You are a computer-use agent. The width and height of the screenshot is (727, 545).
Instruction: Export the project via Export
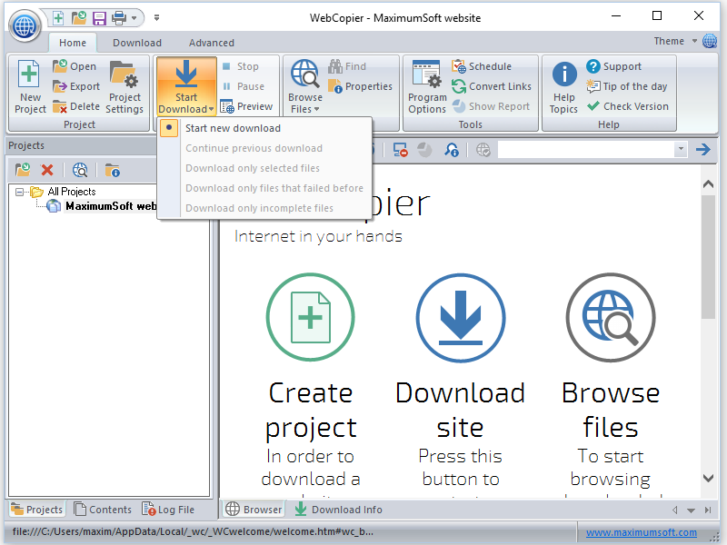click(x=76, y=86)
